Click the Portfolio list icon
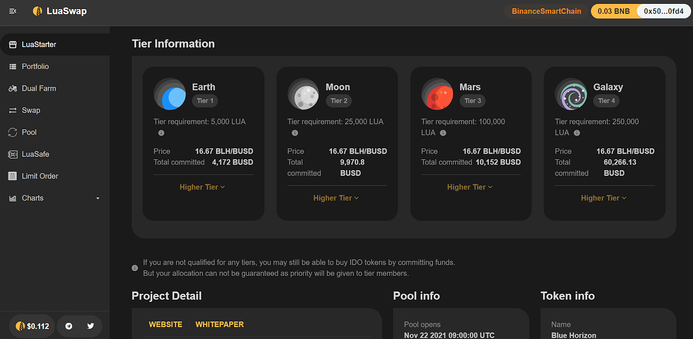This screenshot has height=339, width=693. pyautogui.click(x=13, y=67)
